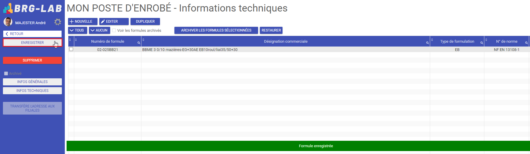This screenshot has width=530, height=154.
Task: Open the settings gear next to MAJESTER André
Action: 58,22
